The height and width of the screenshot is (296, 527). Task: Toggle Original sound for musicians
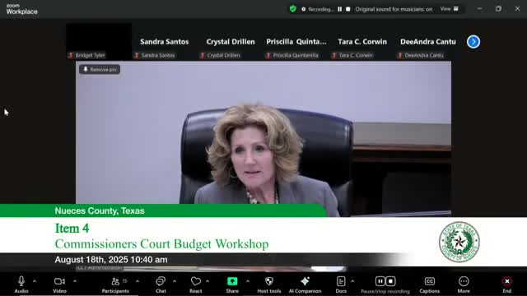(394, 9)
